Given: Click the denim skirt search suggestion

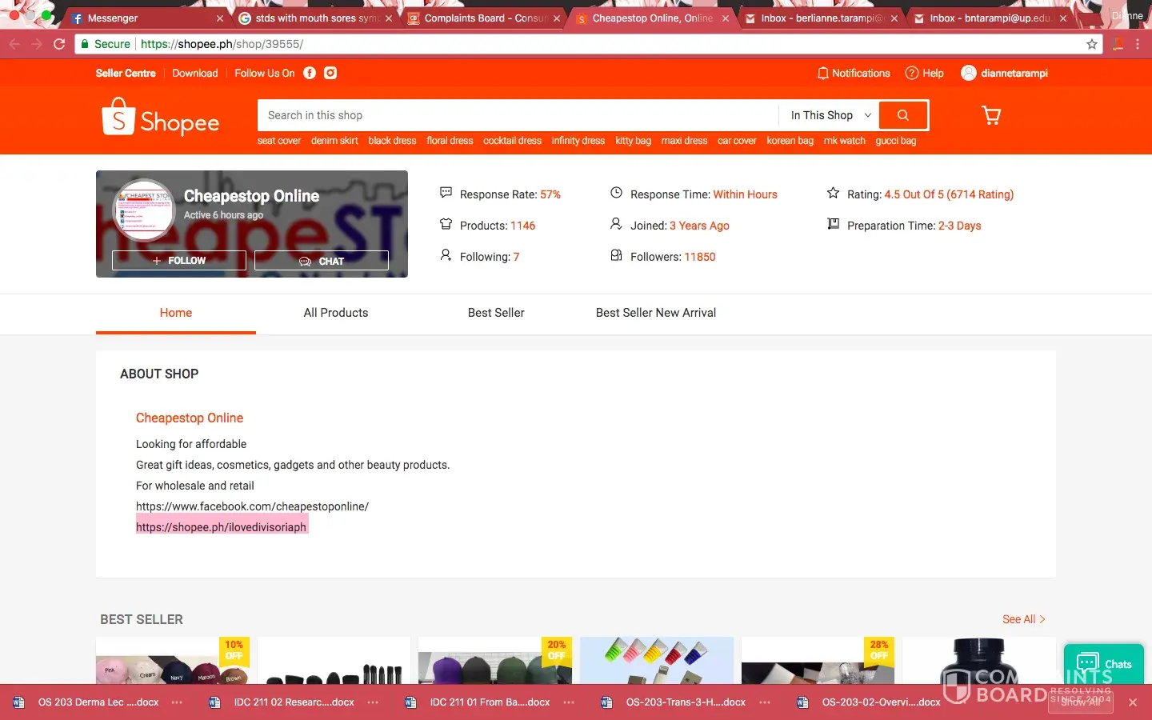Looking at the screenshot, I should pyautogui.click(x=334, y=141).
